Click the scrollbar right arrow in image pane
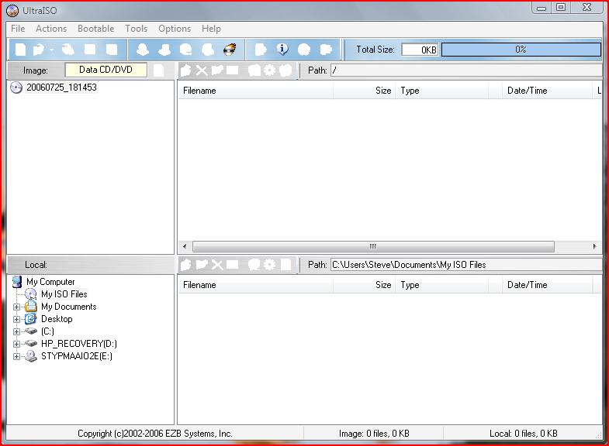The image size is (609, 446). click(x=594, y=246)
